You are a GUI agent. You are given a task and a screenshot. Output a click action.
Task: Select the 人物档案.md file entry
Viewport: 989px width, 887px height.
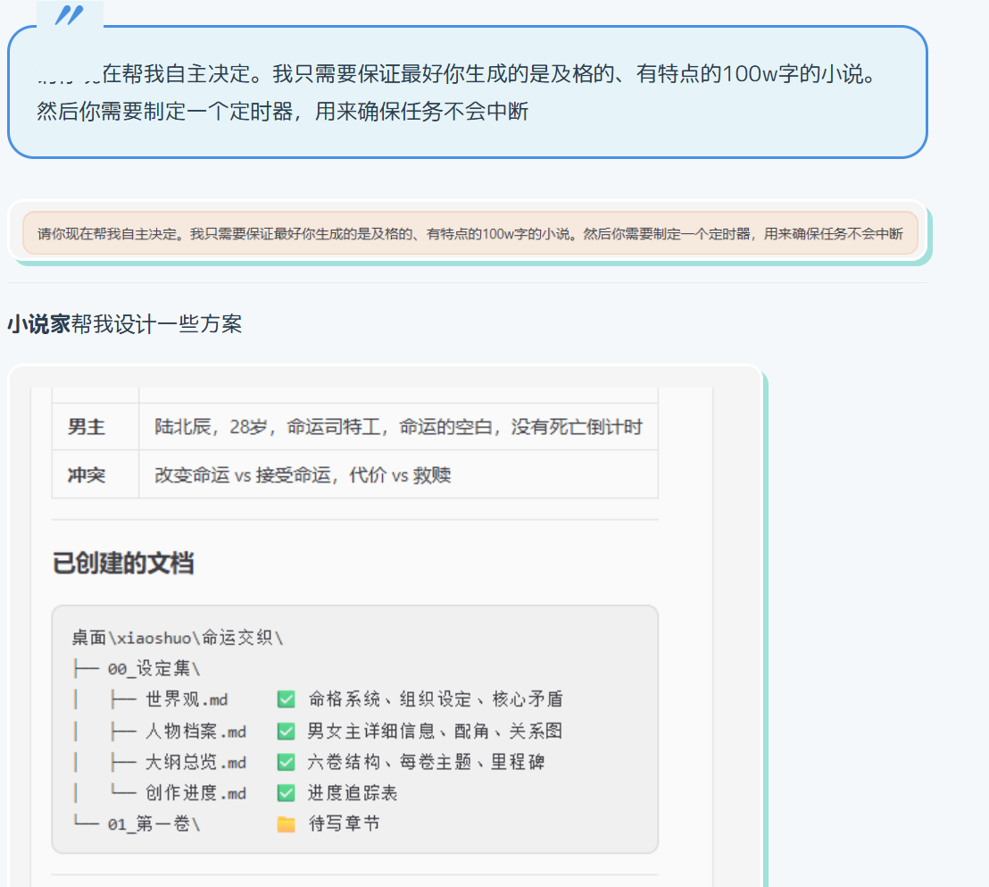[x=195, y=732]
